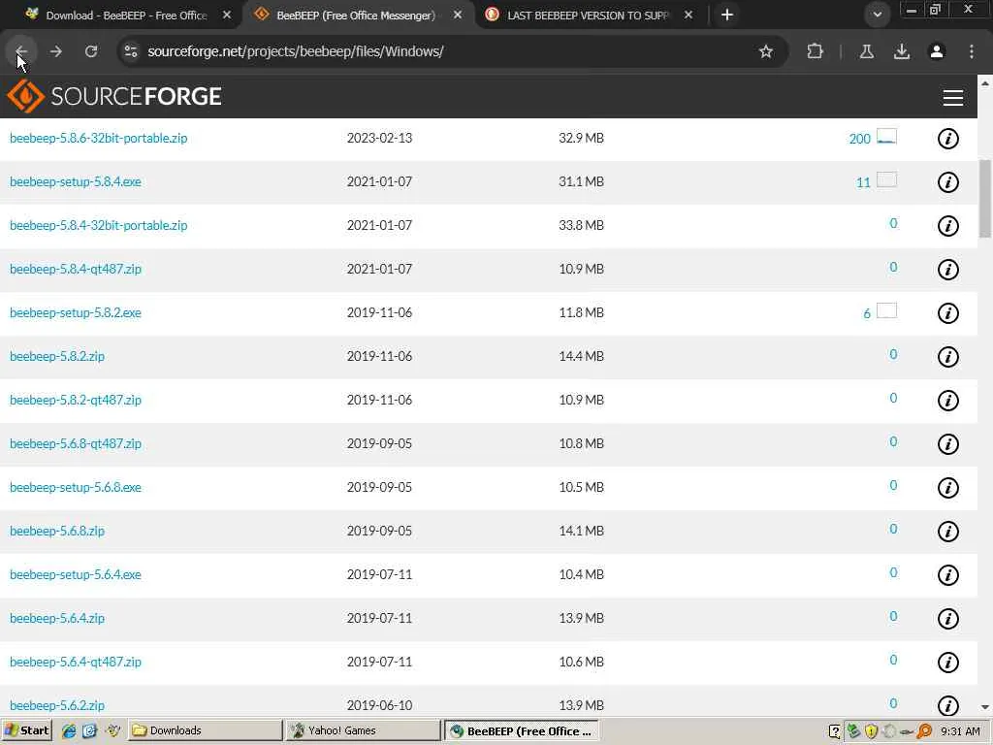This screenshot has width=993, height=745.
Task: Close the LAST BEEBEEP VERSION tab
Action: point(689,15)
